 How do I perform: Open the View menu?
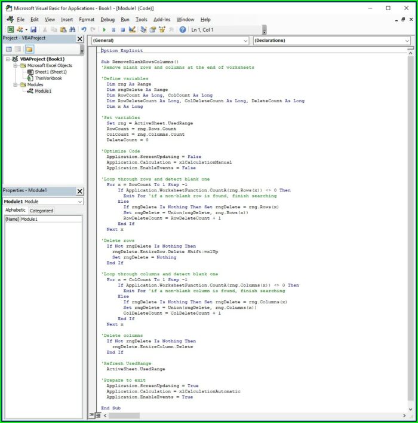[x=50, y=20]
